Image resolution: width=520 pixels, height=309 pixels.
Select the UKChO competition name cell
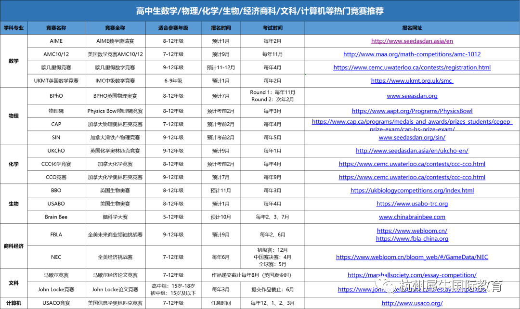pos(56,151)
